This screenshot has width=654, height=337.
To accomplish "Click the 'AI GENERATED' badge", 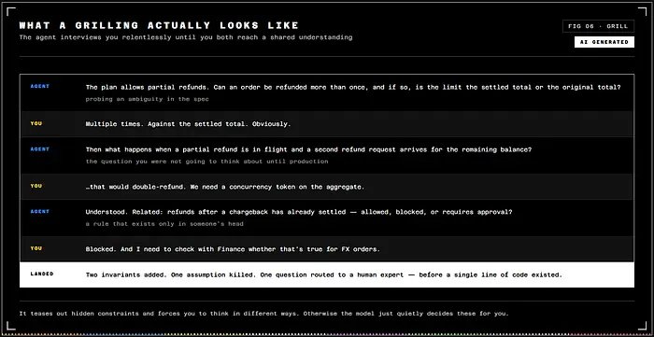I will pos(604,42).
